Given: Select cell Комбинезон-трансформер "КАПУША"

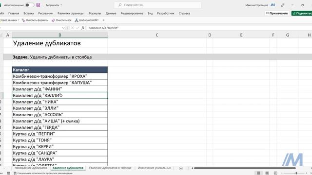Looking at the screenshot, I should click(x=59, y=83).
